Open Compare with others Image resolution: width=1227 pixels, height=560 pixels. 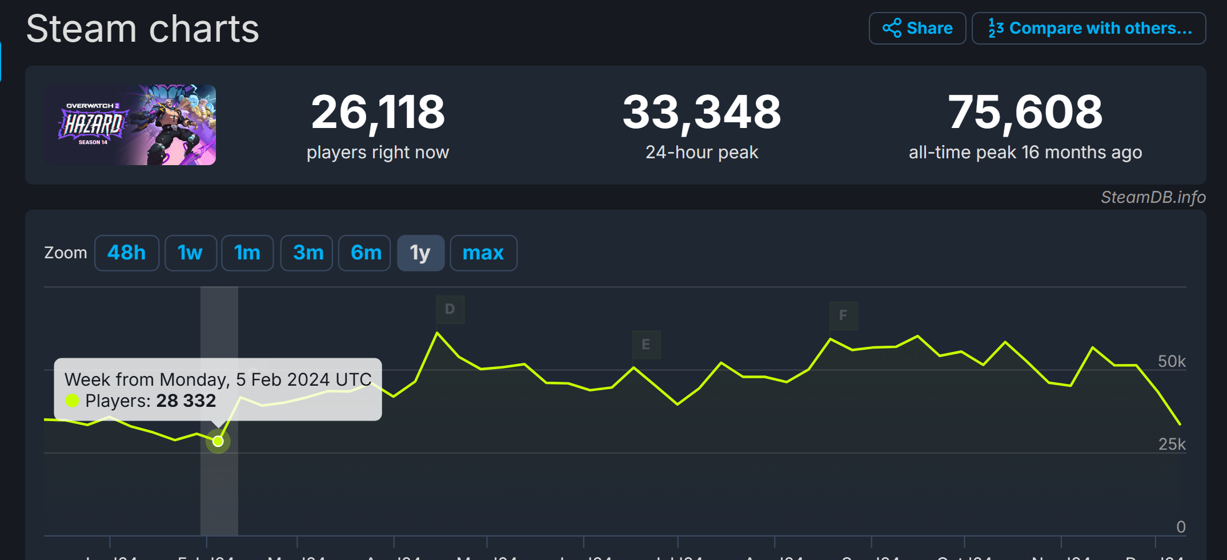tap(1088, 28)
